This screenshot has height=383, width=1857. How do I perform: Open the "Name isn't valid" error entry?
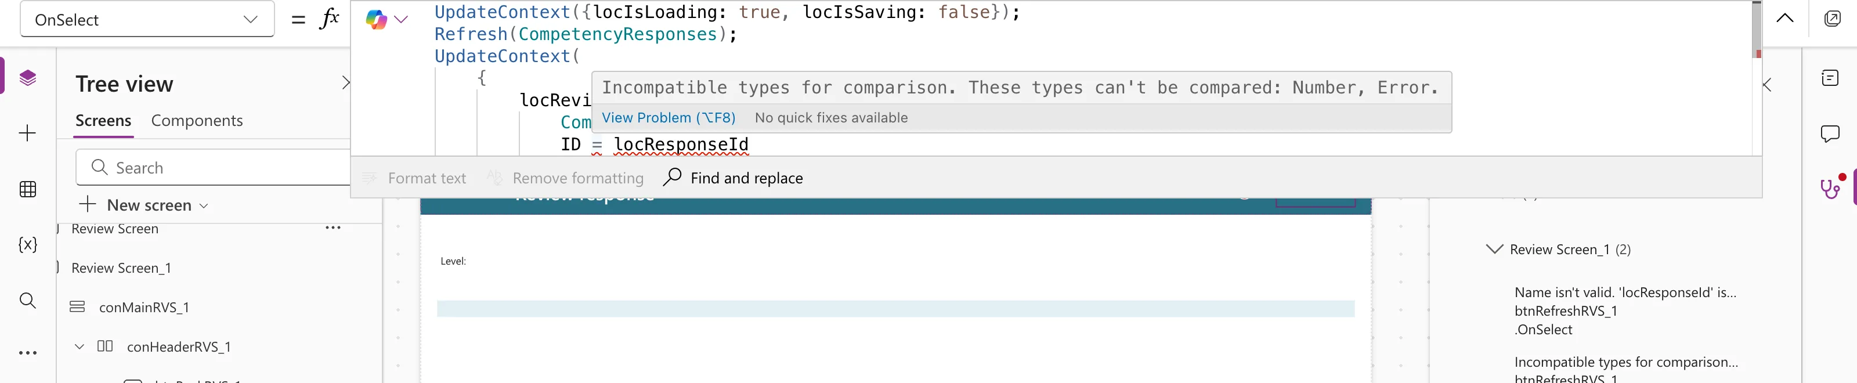coord(1625,310)
